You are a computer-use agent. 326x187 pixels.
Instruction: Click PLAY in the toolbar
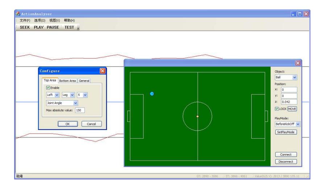[39, 27]
